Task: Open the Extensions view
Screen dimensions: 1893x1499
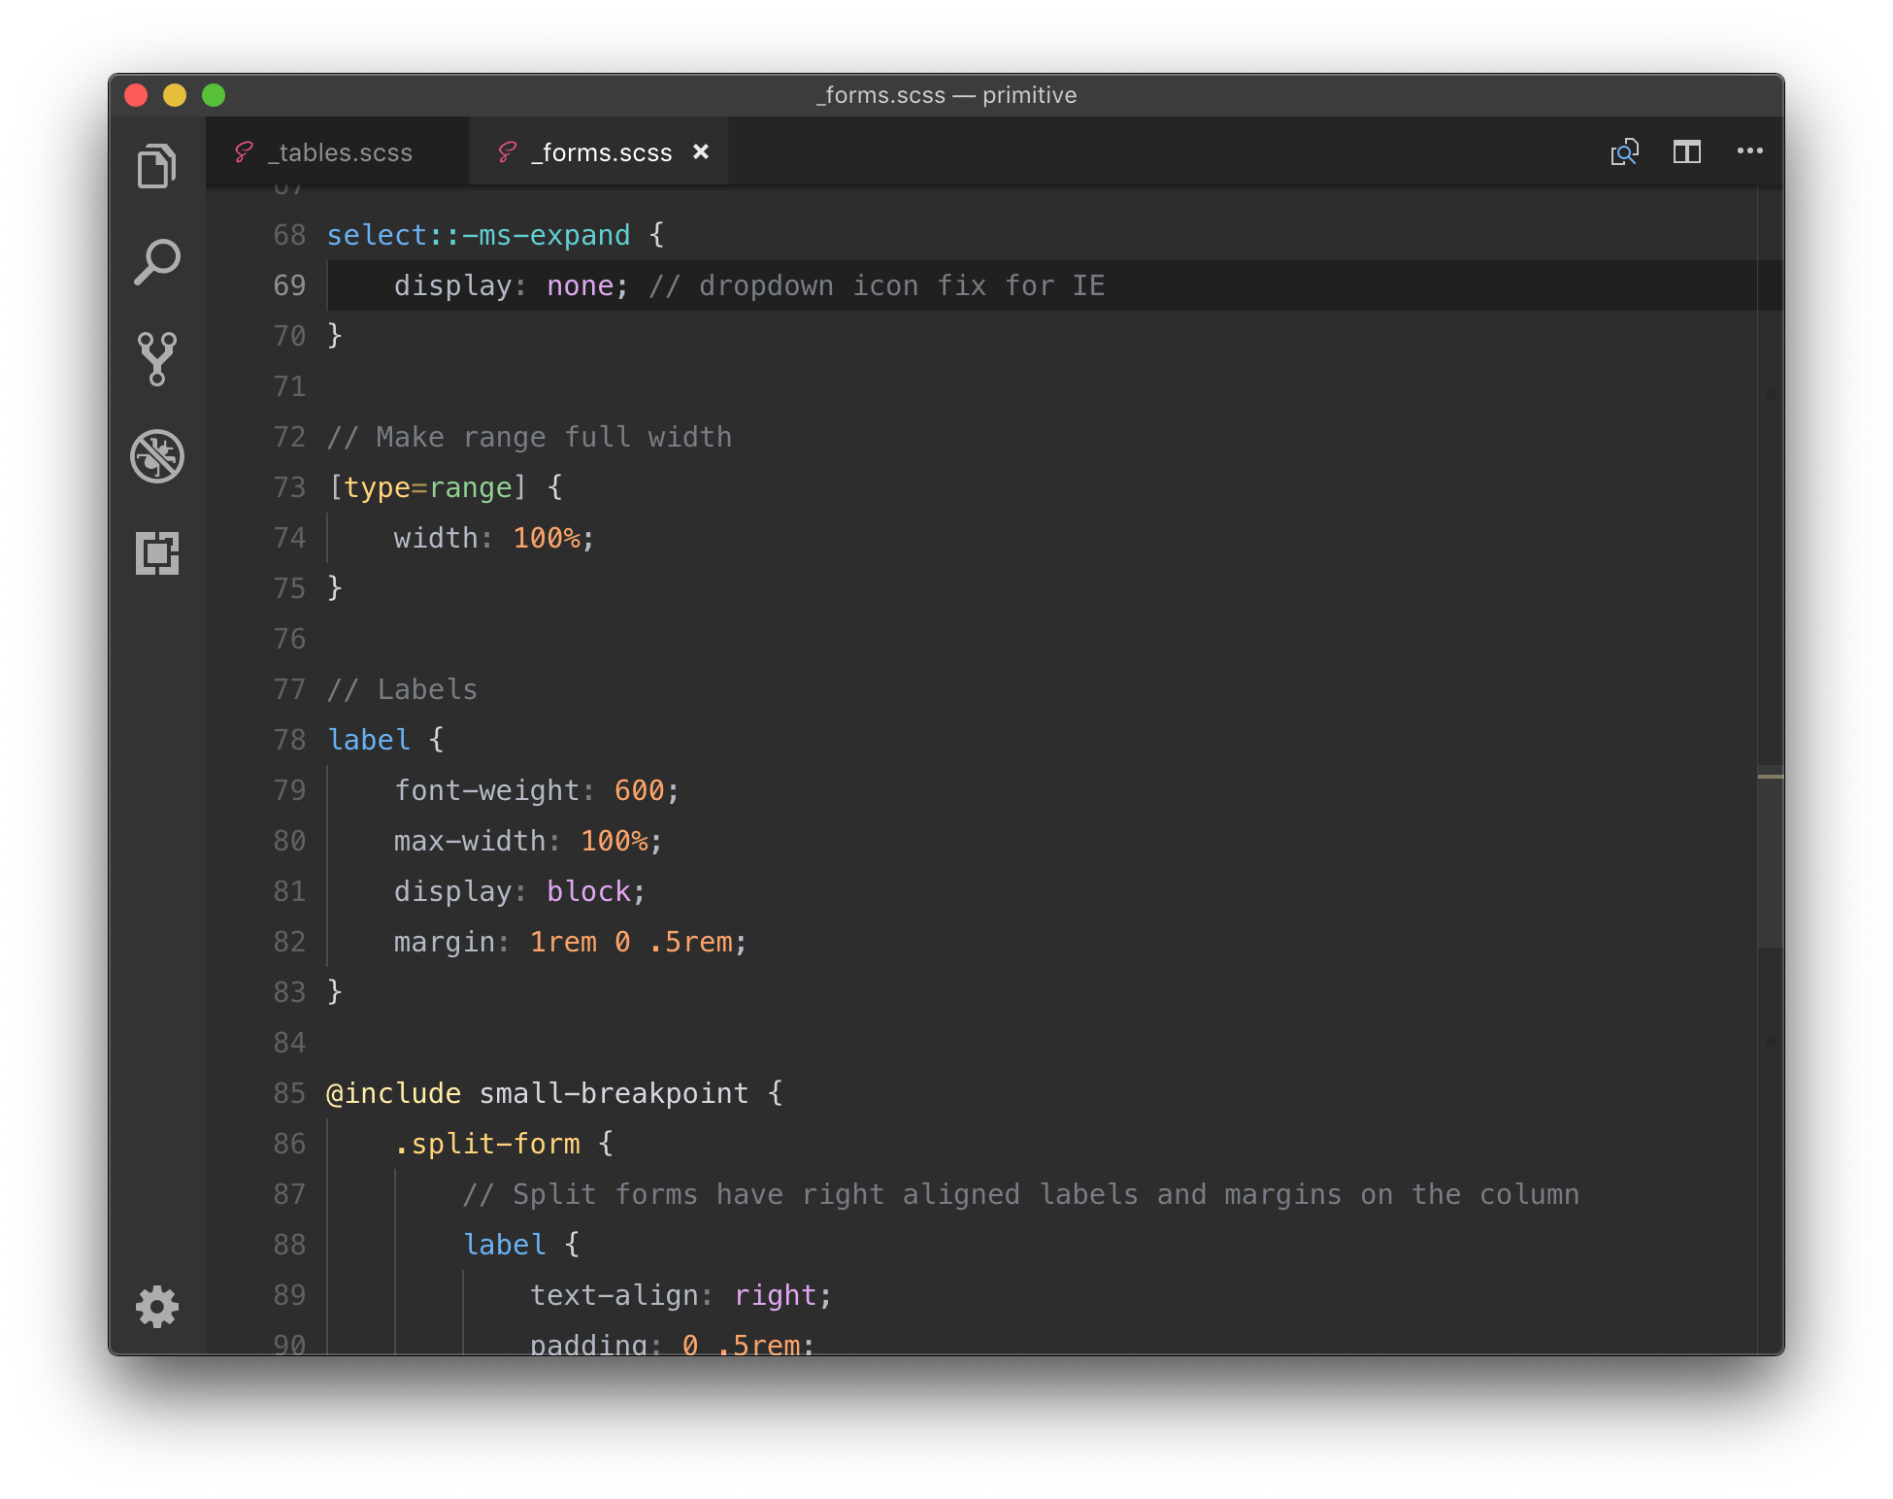Action: [156, 553]
